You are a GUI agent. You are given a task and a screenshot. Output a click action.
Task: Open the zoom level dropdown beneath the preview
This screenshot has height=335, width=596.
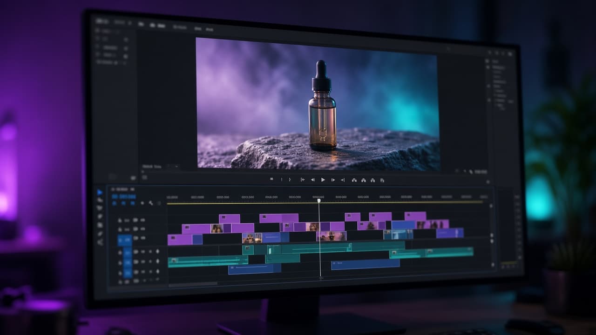pyautogui.click(x=173, y=166)
